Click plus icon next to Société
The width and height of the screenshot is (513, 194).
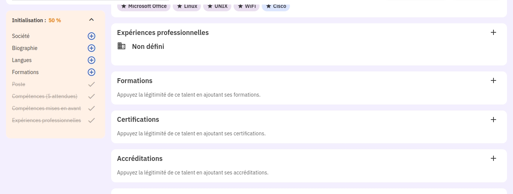tap(91, 36)
